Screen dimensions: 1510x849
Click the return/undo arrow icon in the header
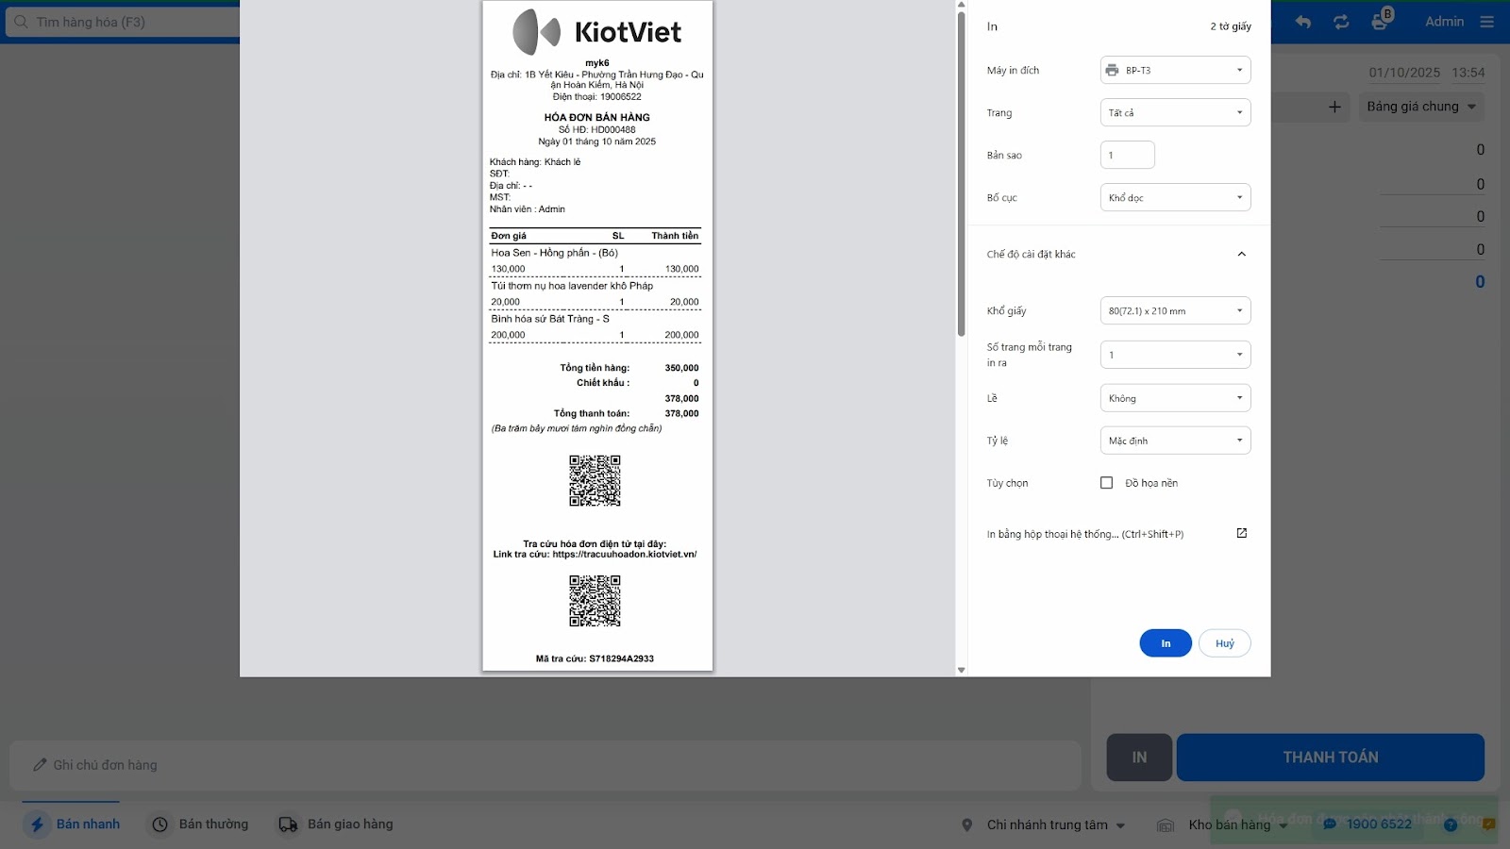(x=1303, y=22)
